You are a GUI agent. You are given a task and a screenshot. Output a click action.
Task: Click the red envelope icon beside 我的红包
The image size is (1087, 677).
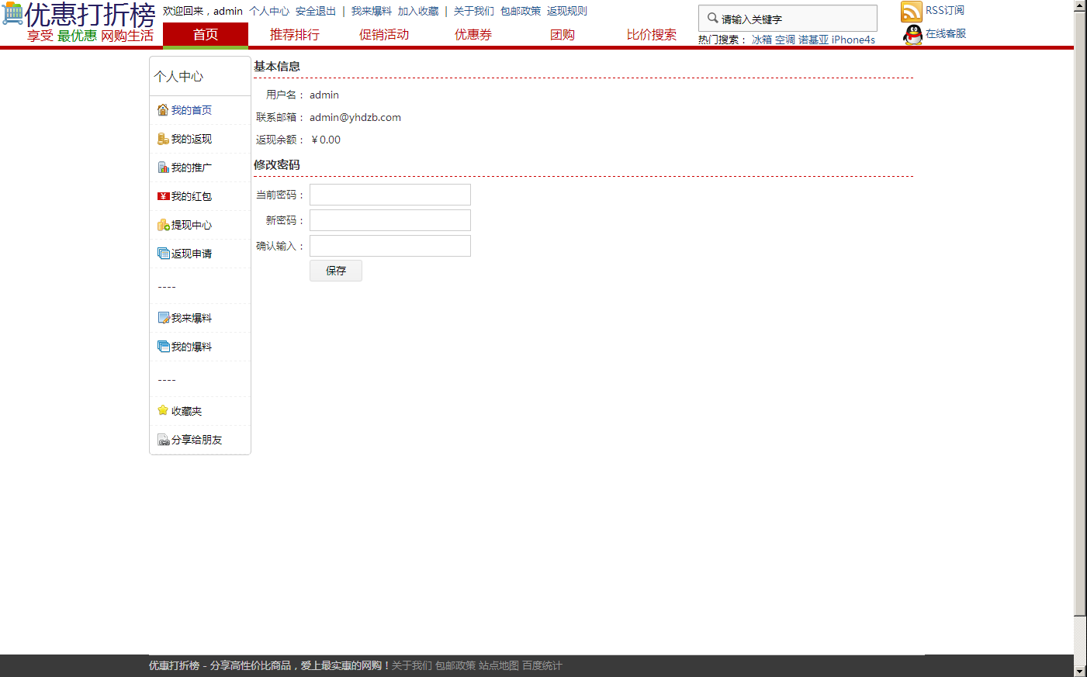pos(163,196)
